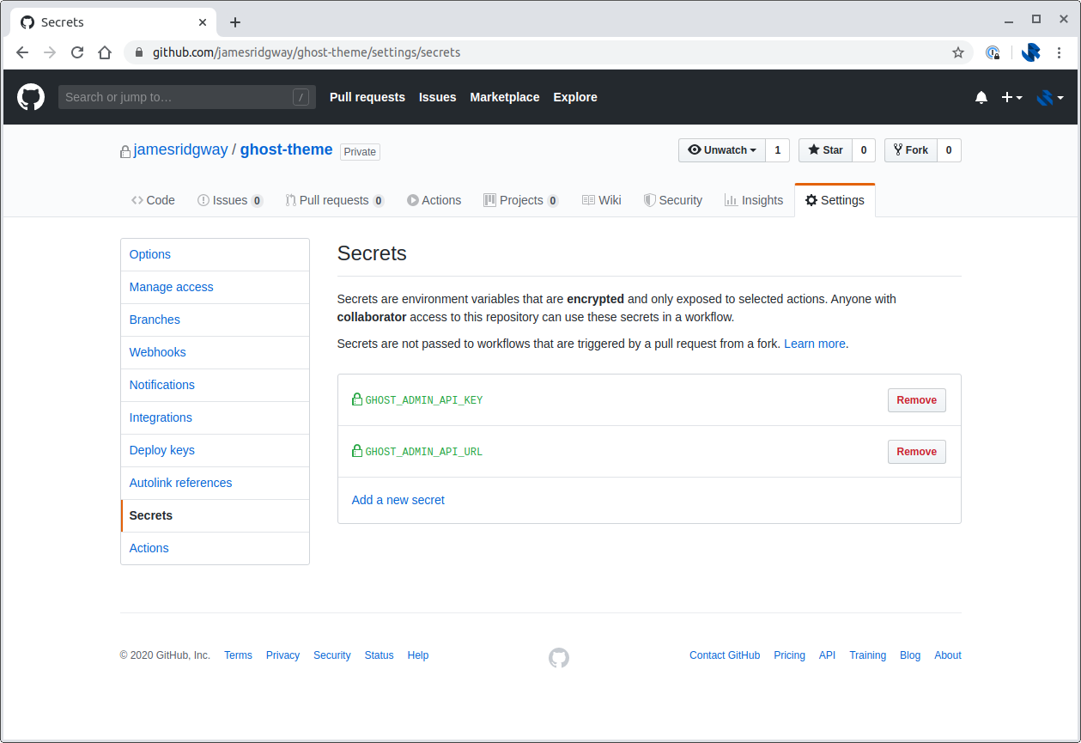Bookmark this page with star icon
The width and height of the screenshot is (1081, 743).
(x=958, y=52)
